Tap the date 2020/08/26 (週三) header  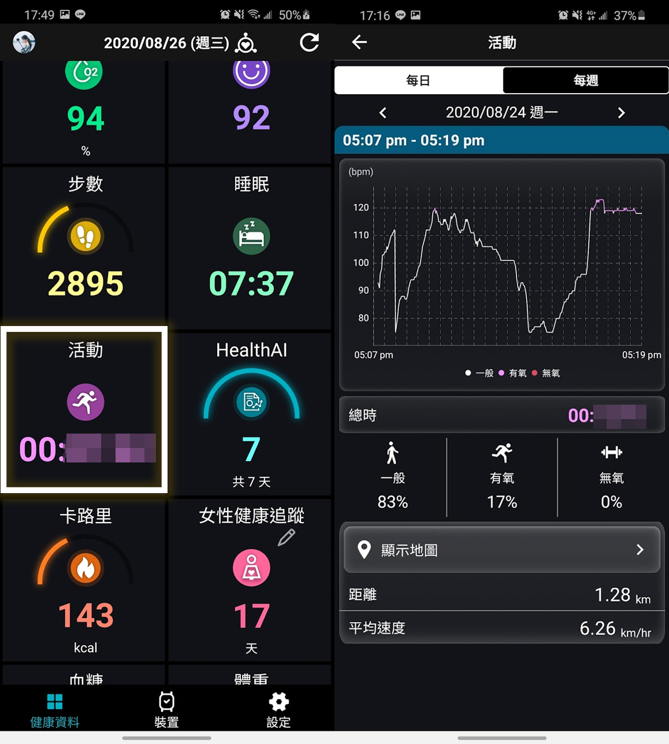tap(166, 43)
